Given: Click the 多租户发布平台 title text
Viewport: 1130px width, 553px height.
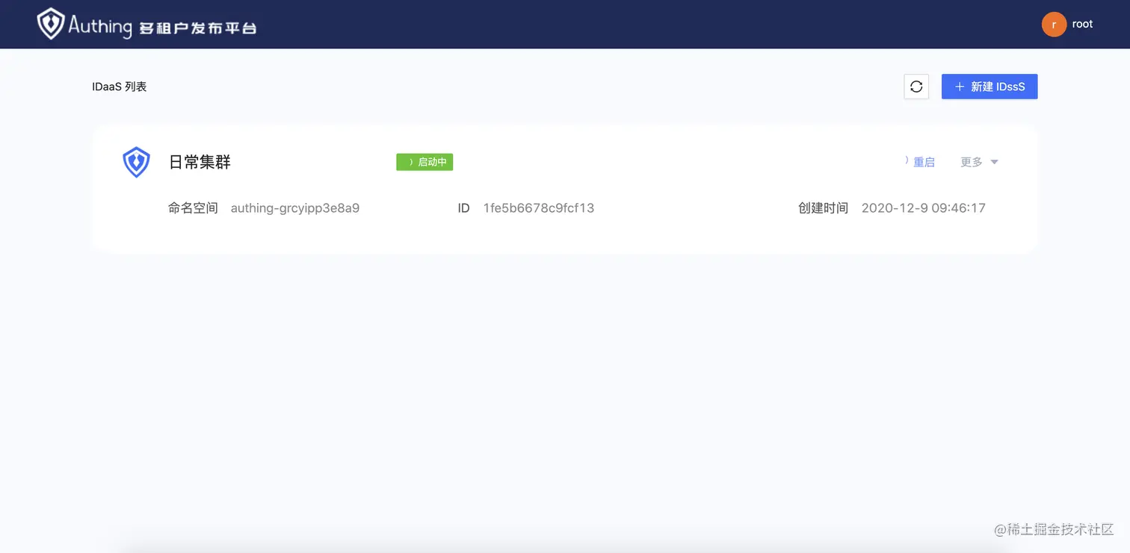Looking at the screenshot, I should (x=198, y=28).
